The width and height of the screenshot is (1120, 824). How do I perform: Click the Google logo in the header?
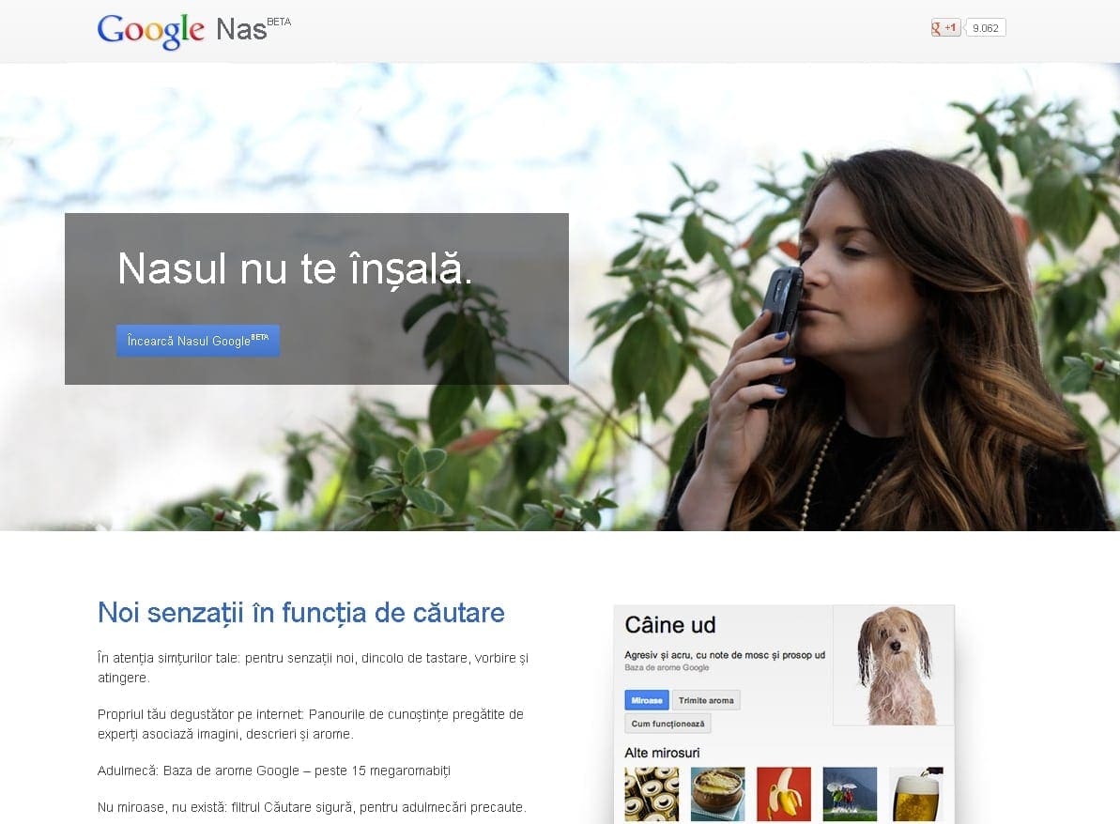click(150, 30)
